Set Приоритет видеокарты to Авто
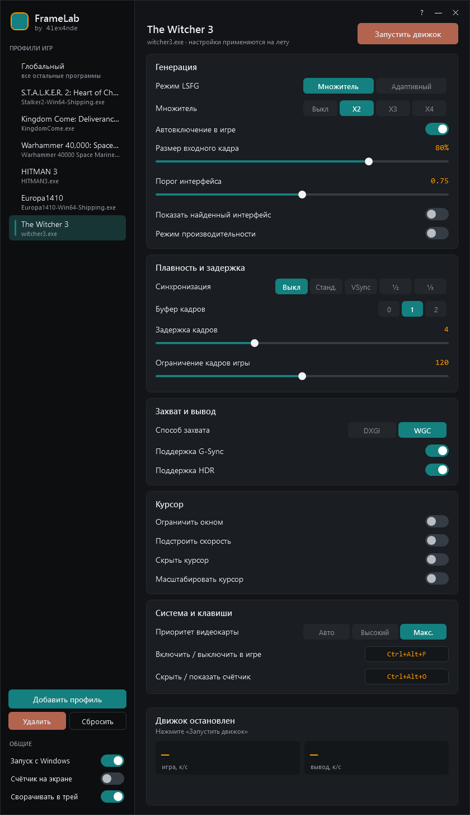The image size is (470, 815). click(326, 632)
